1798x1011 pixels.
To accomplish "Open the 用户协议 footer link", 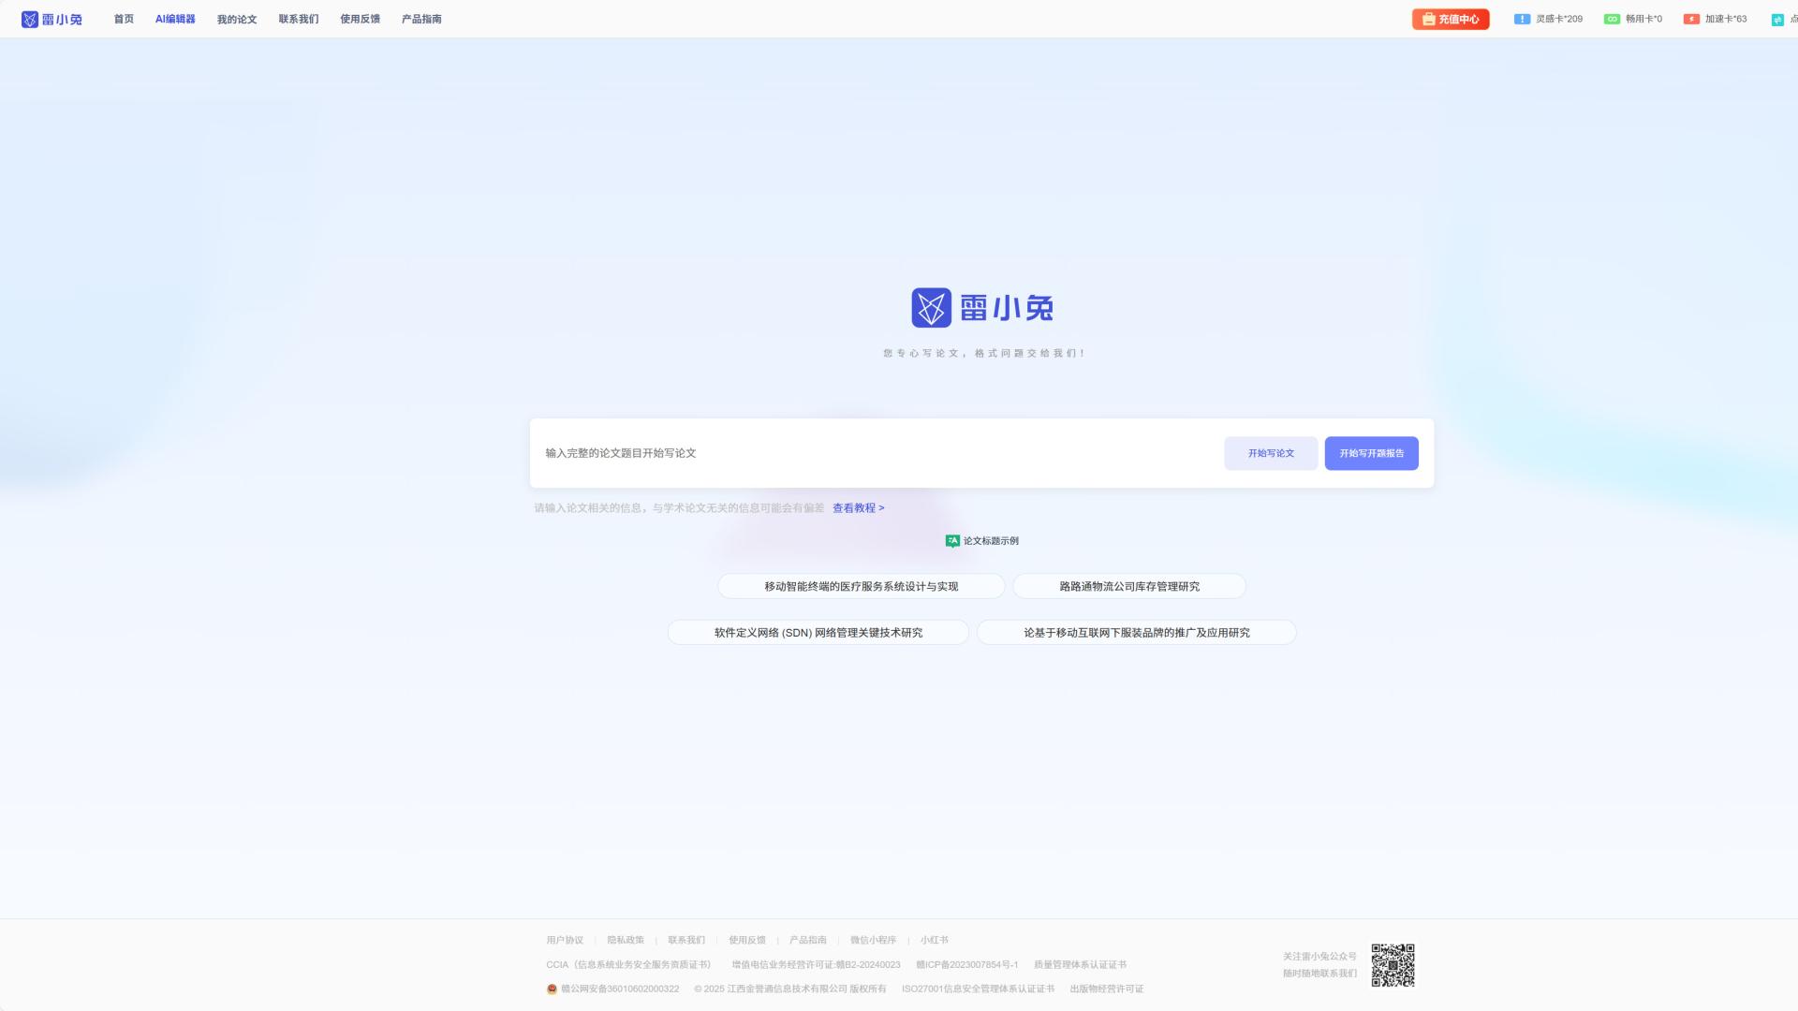I will pyautogui.click(x=564, y=940).
